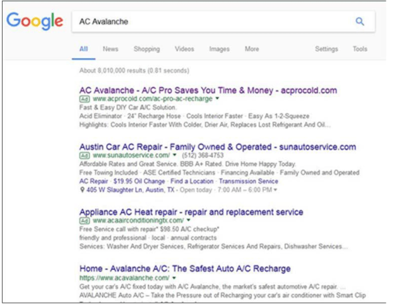
Task: Expand the opening hours dropdown arrow
Action: pos(276,190)
